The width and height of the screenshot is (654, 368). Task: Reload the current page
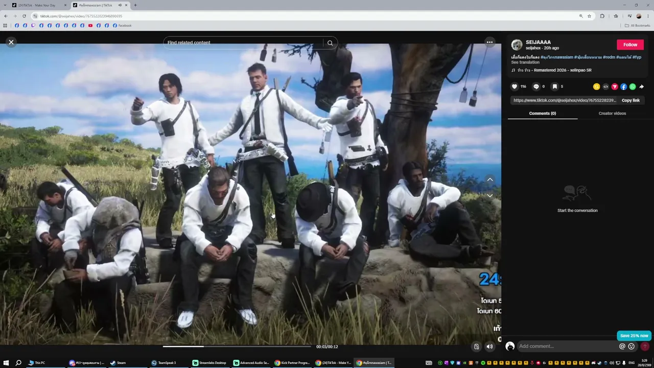click(24, 16)
